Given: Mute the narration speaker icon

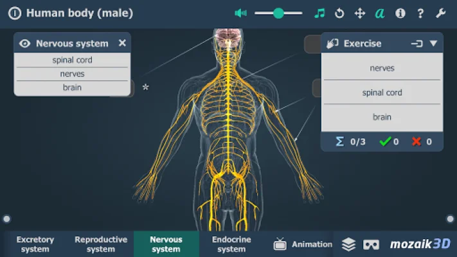Looking at the screenshot, I should (241, 13).
